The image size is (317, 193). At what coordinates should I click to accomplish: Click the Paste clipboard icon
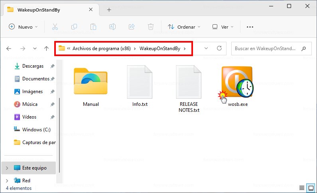[93, 27]
